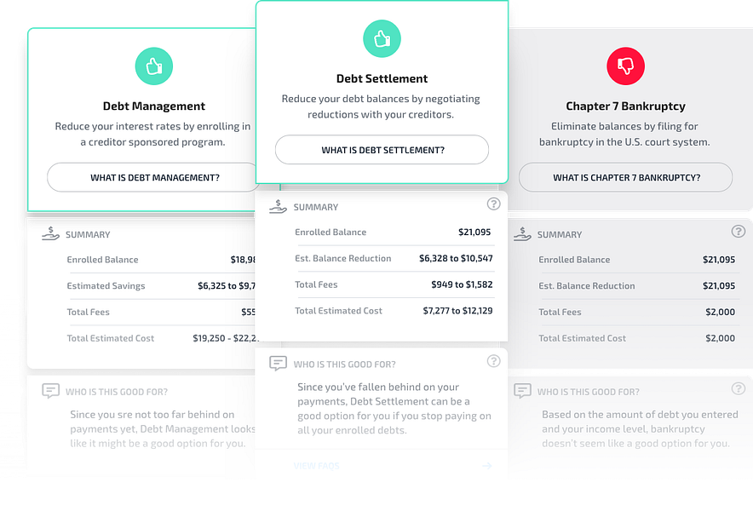Image resolution: width=753 pixels, height=511 pixels.
Task: Click Debt Settlement Enrolled Balance $21,095
Action: 474,233
